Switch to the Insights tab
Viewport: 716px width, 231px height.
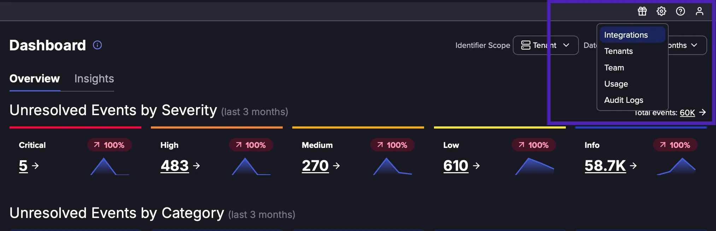(x=94, y=79)
